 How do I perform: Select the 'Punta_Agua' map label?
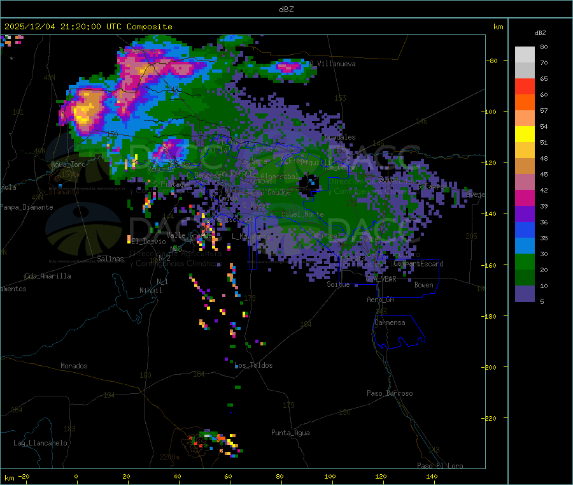click(290, 433)
